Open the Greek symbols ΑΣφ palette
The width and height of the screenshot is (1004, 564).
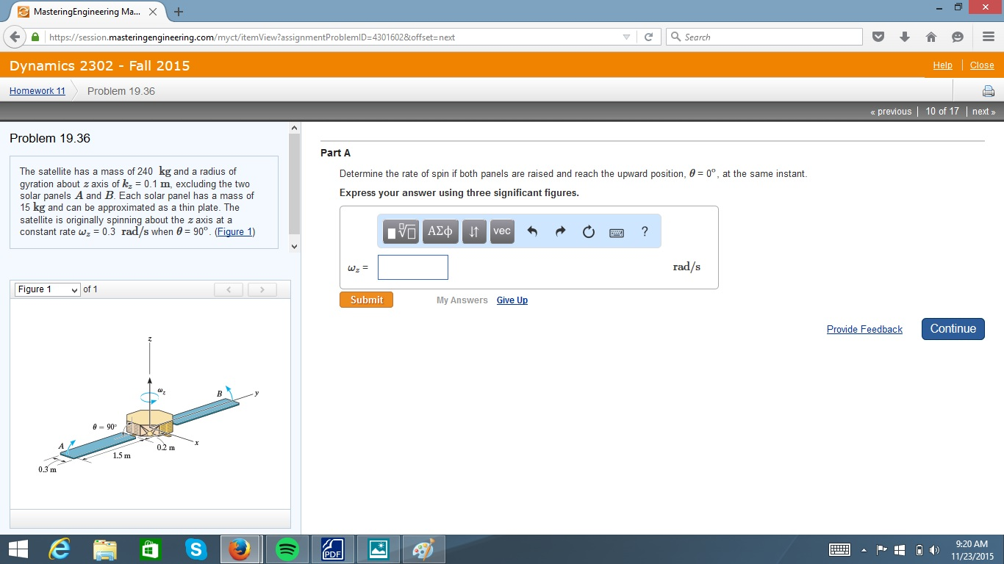point(439,231)
